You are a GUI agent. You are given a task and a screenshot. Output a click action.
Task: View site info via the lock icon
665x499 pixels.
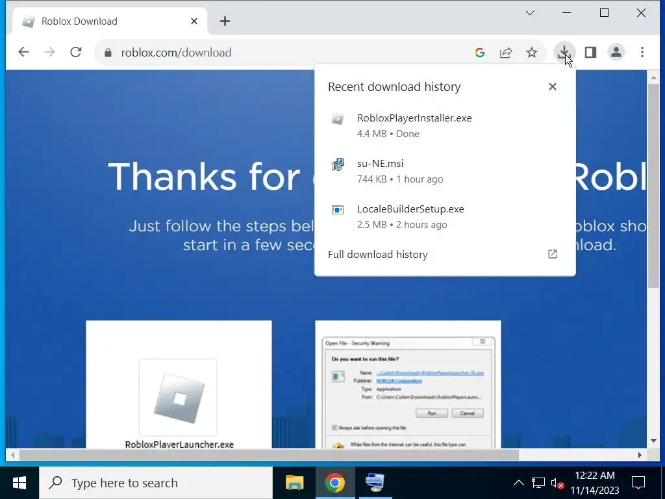pos(108,53)
